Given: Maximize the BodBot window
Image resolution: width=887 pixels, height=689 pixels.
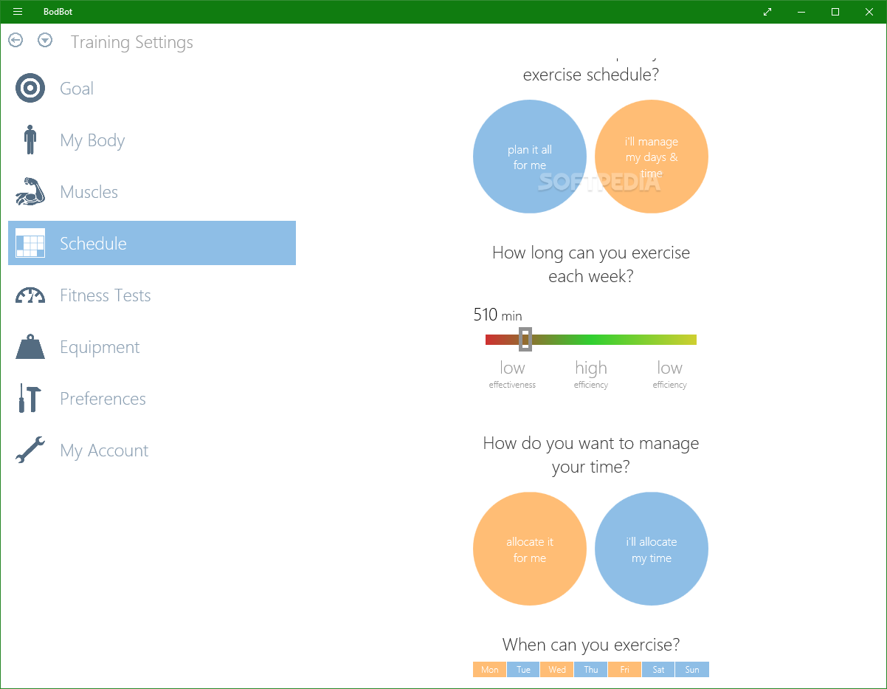Looking at the screenshot, I should (x=835, y=12).
